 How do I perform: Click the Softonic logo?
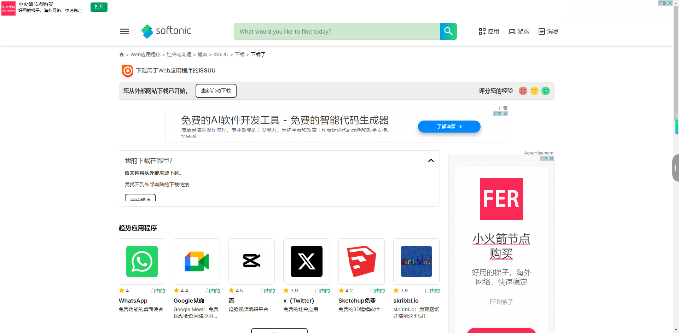click(166, 31)
